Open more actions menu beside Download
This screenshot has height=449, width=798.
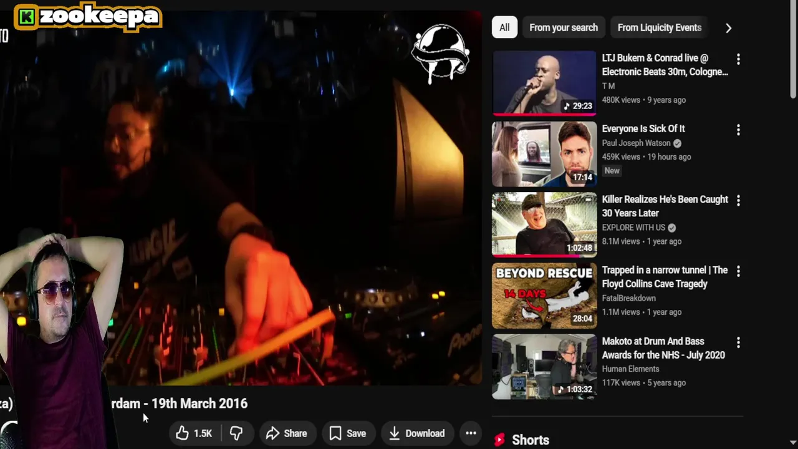pyautogui.click(x=471, y=433)
